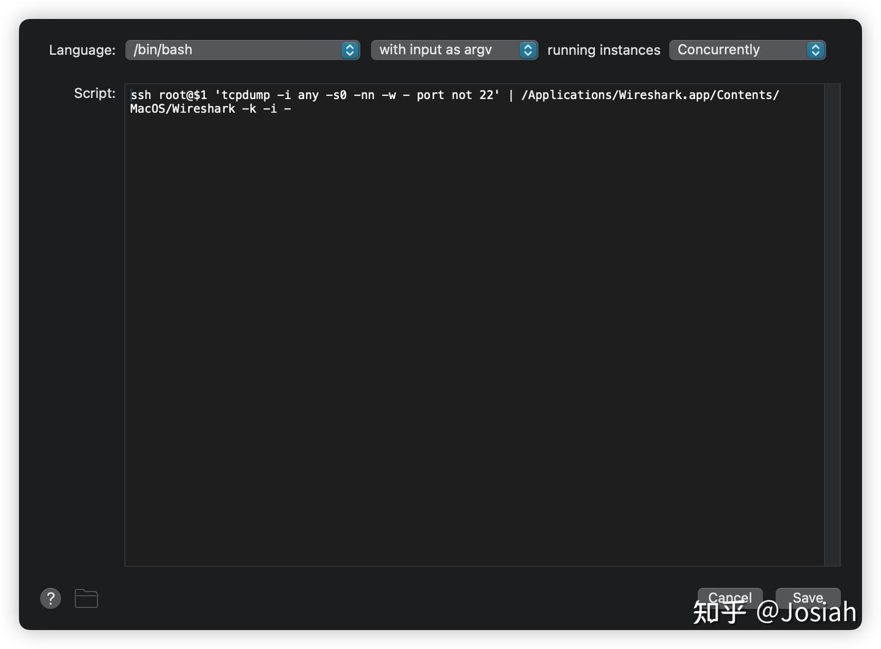Open the /bin/bash language dropdown

[242, 50]
